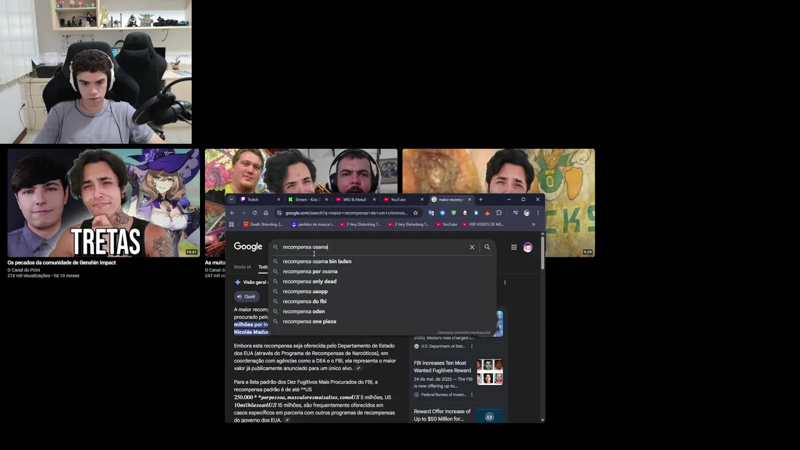Open options for Federal Bureau of Investigation source
This screenshot has height=450, width=800.
(x=472, y=395)
